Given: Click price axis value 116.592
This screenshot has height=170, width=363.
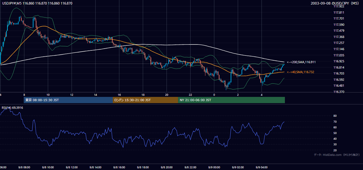Looking at the screenshot, I should coord(339,80).
